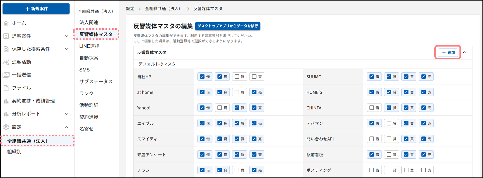Check 貸 for 駅前看板
The height and width of the screenshot is (178, 483).
389,154
